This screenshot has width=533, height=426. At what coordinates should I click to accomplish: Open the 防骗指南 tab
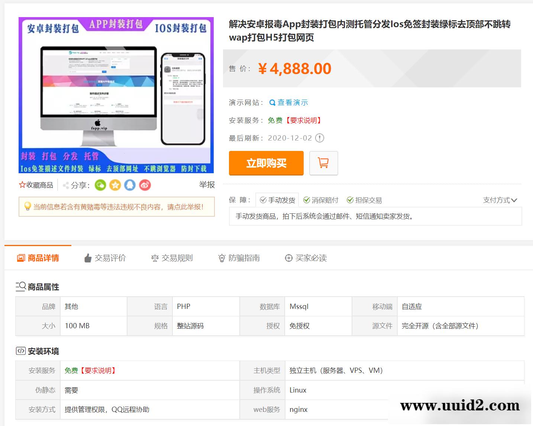[239, 258]
